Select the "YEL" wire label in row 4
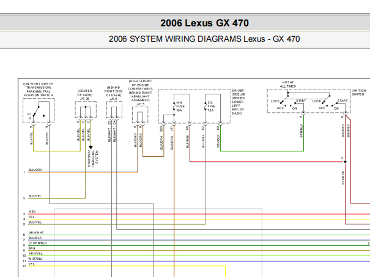The height and width of the screenshot is (277, 370). click(x=32, y=217)
